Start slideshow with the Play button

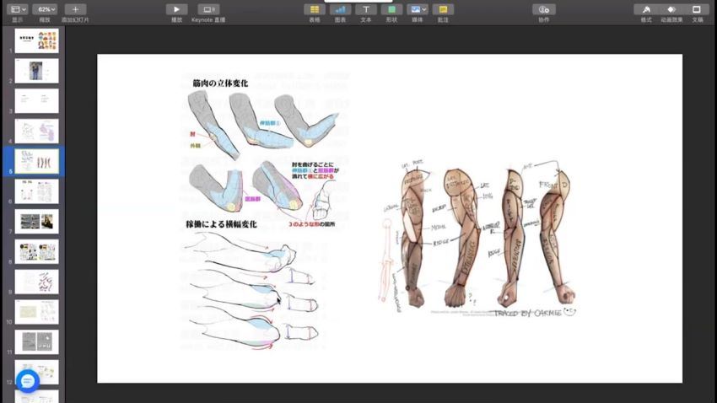click(176, 9)
